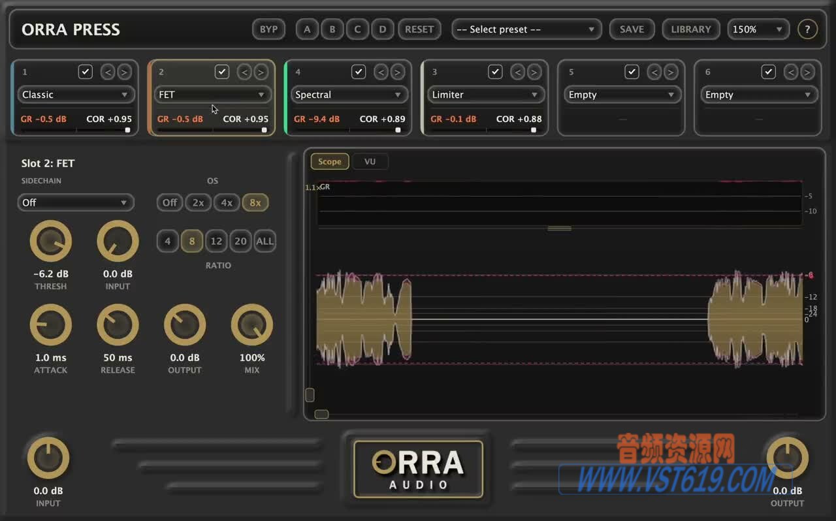Image resolution: width=836 pixels, height=521 pixels.
Task: Click the ATTACK knob at 1.0 ms
Action: [x=51, y=324]
